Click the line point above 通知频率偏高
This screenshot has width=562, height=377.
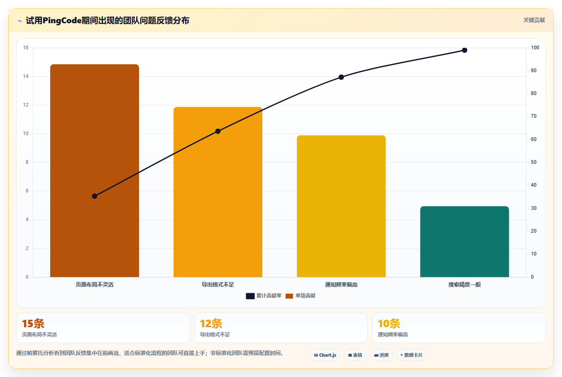[x=341, y=77]
